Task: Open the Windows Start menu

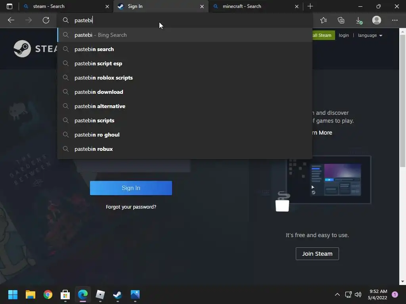Action: 13,294
